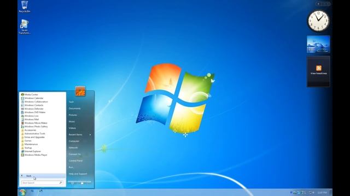The width and height of the screenshot is (350, 196).
Task: Click the power button in Start menu
Action: click(72, 183)
